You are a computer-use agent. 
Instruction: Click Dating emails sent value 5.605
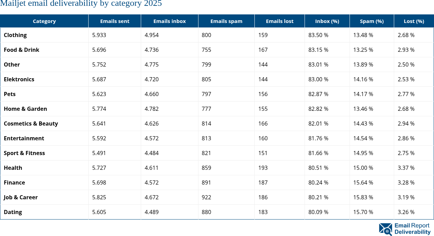click(99, 212)
